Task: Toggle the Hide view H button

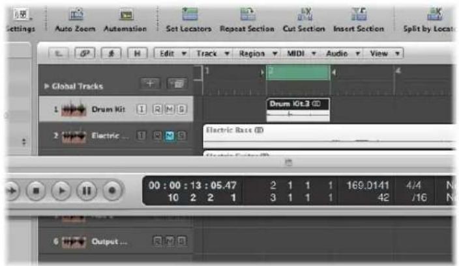Action: click(x=137, y=53)
